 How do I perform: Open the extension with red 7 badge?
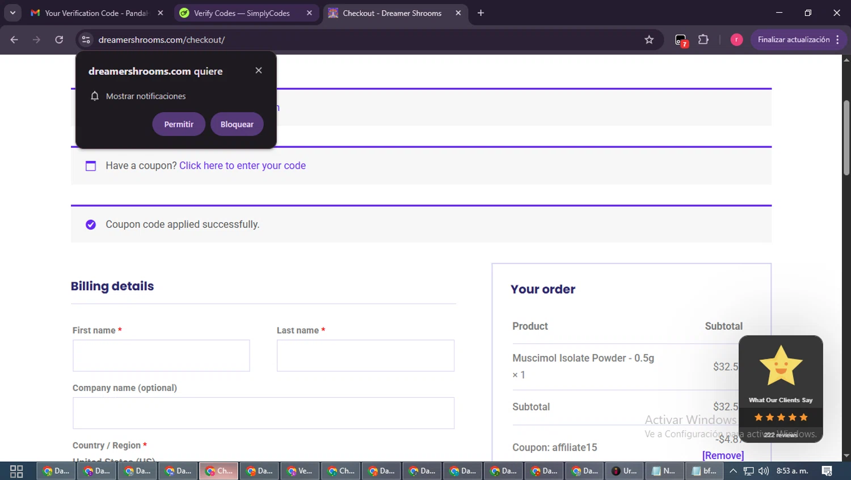(x=681, y=40)
